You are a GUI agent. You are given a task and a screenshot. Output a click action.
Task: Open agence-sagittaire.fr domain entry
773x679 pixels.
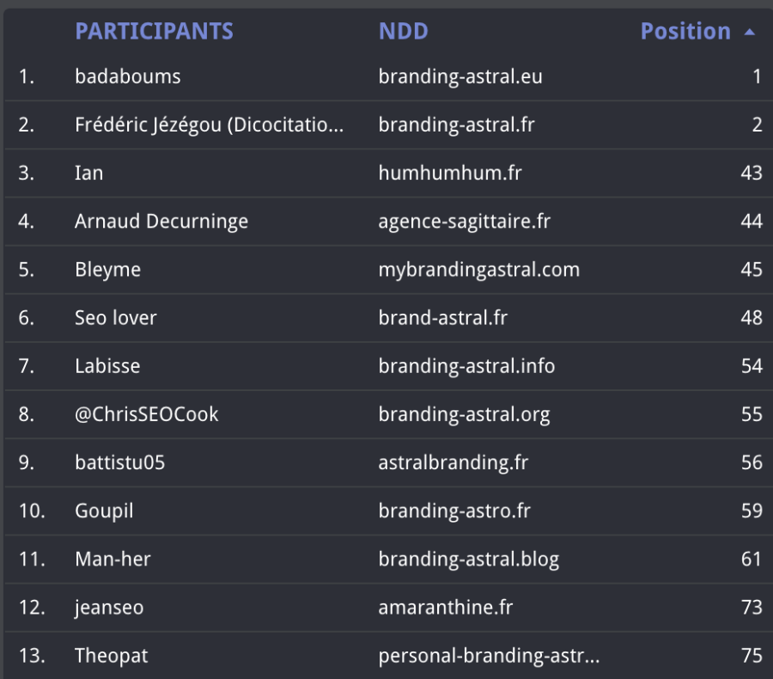[x=464, y=221]
